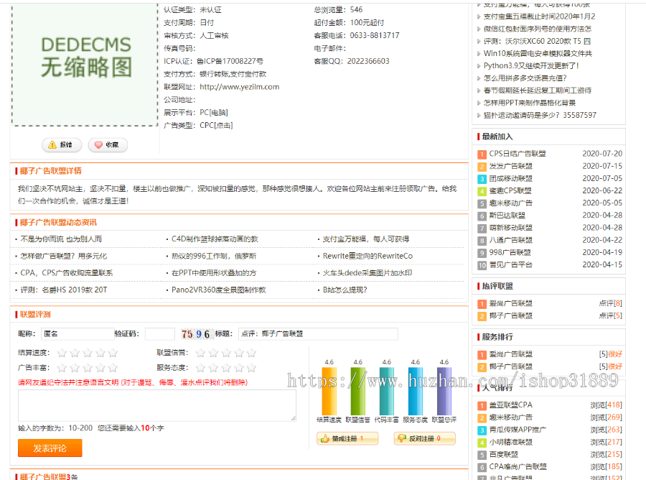Open 爱尚广告联盟 in 热评联盟 list
This screenshot has height=480, width=646.
[511, 303]
